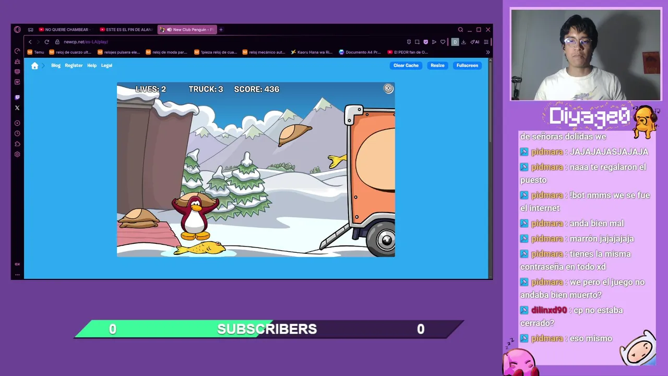
Task: Open the browser tab search magnifier icon
Action: click(x=460, y=30)
